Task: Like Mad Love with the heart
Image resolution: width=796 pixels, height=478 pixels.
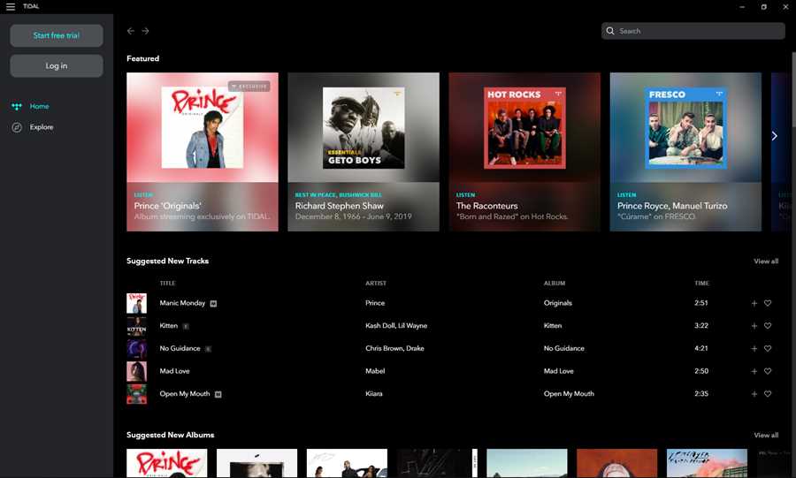Action: point(768,371)
